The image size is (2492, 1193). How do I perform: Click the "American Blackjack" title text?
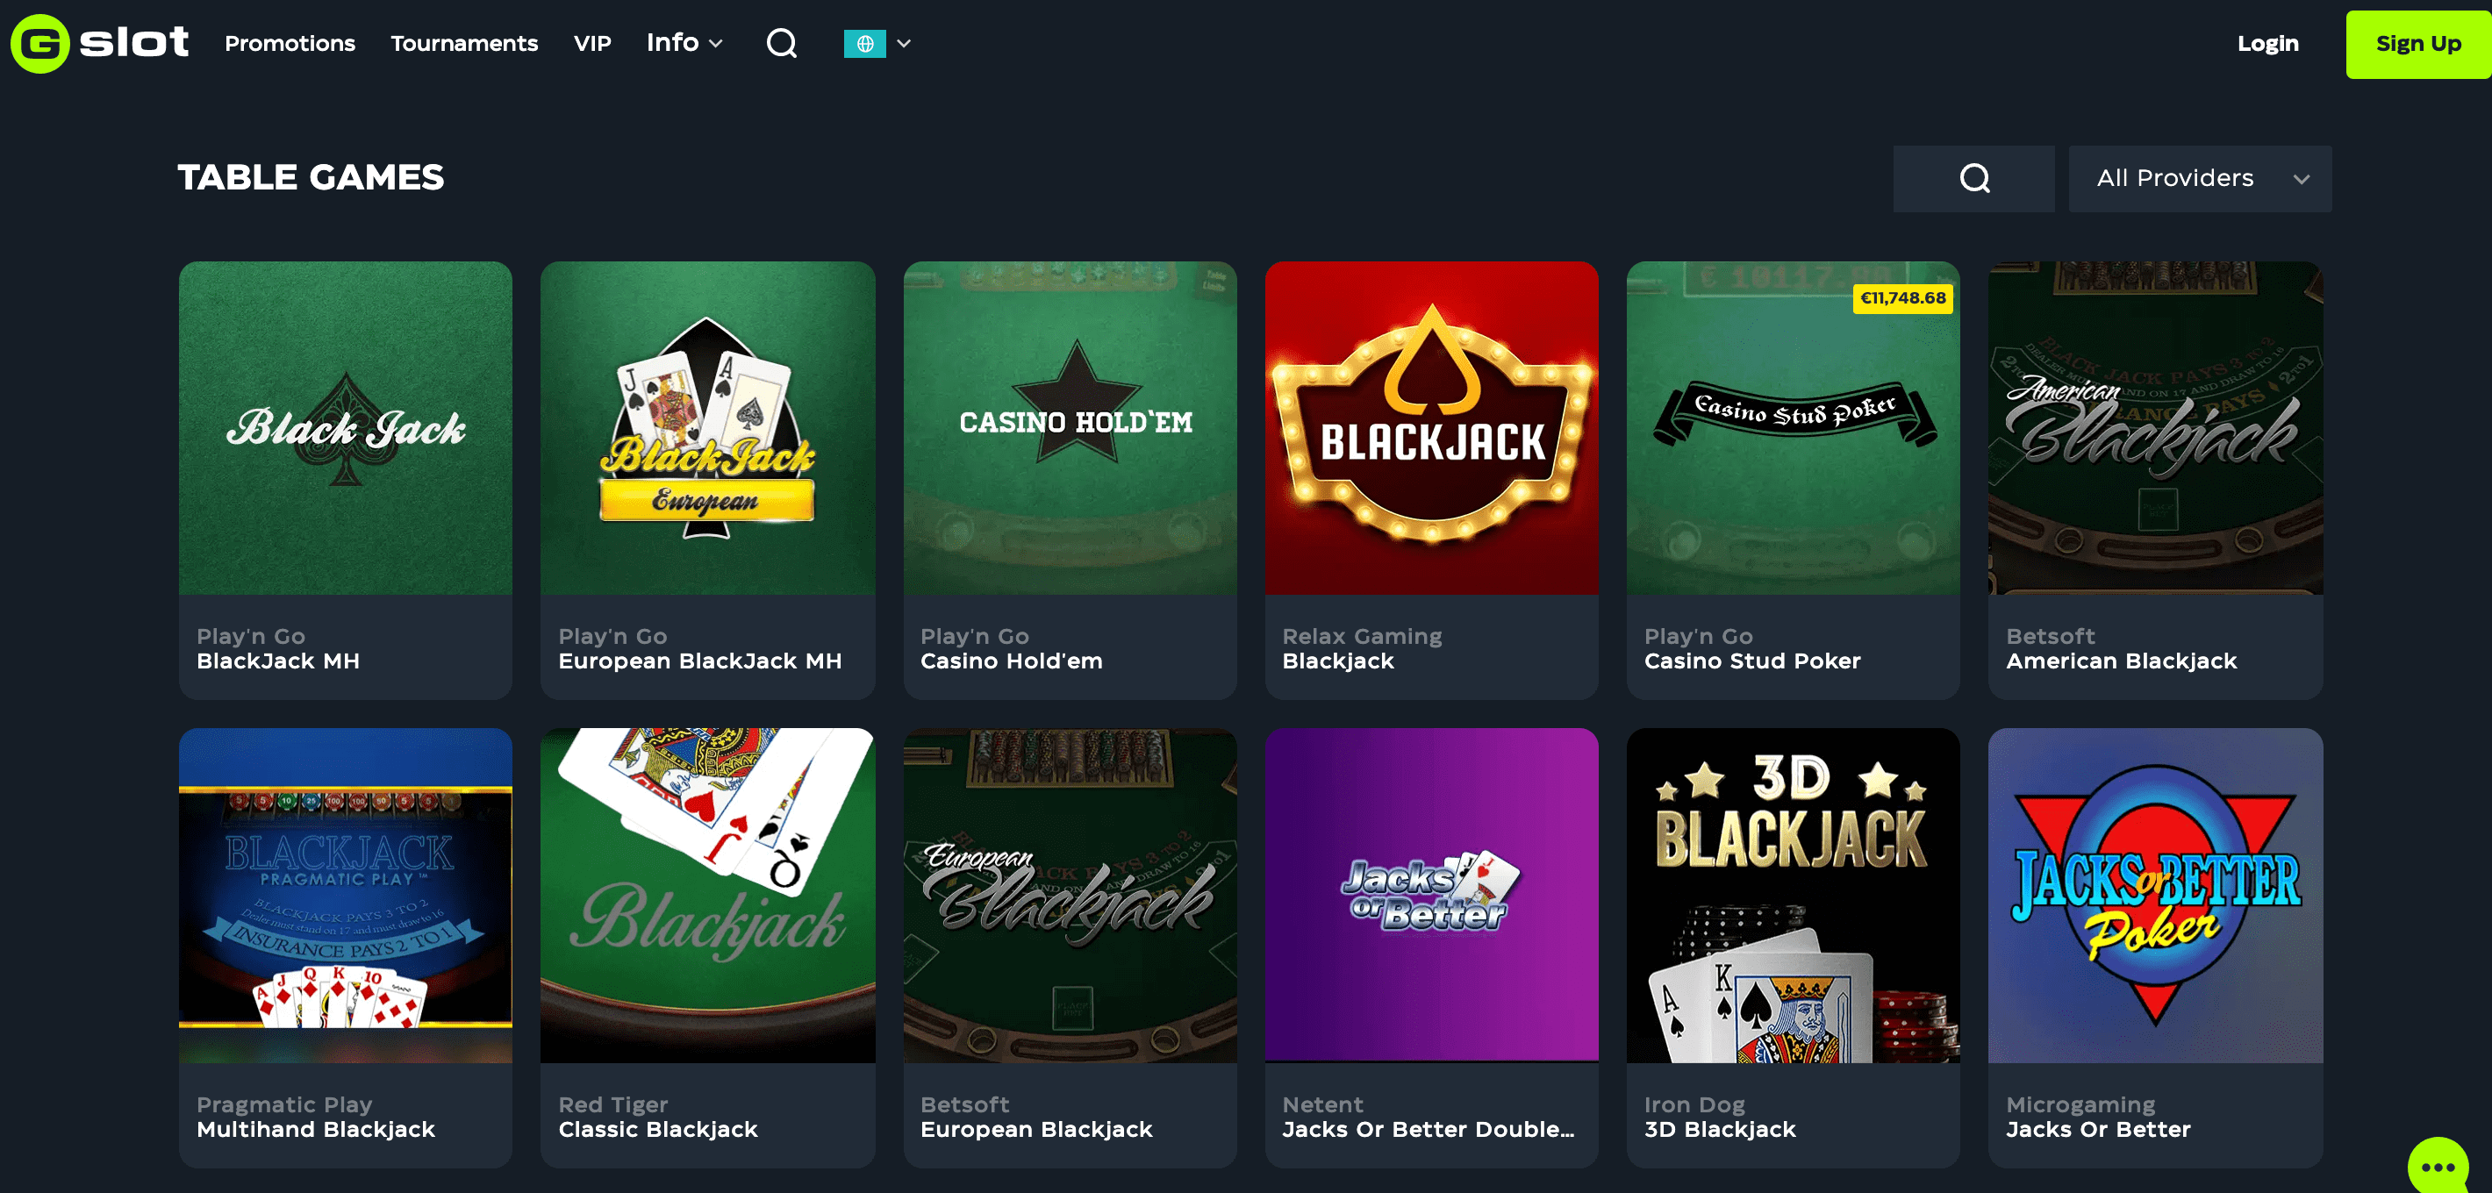[x=2121, y=661]
